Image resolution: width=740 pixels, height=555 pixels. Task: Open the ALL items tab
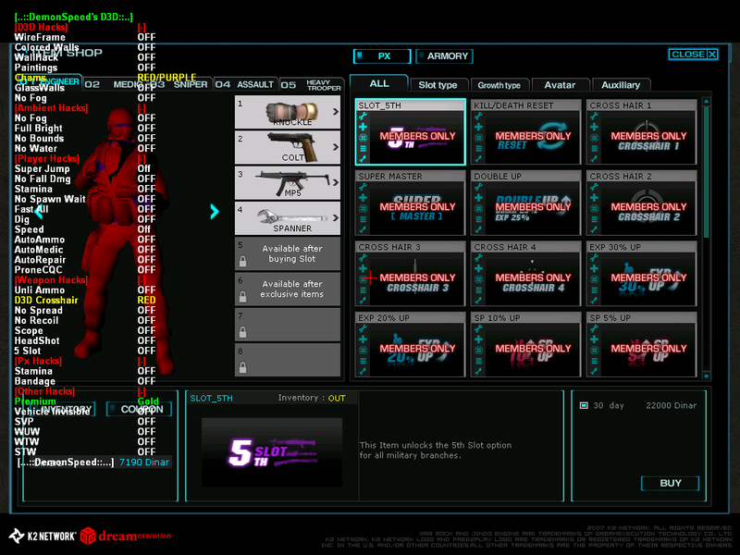tap(379, 83)
